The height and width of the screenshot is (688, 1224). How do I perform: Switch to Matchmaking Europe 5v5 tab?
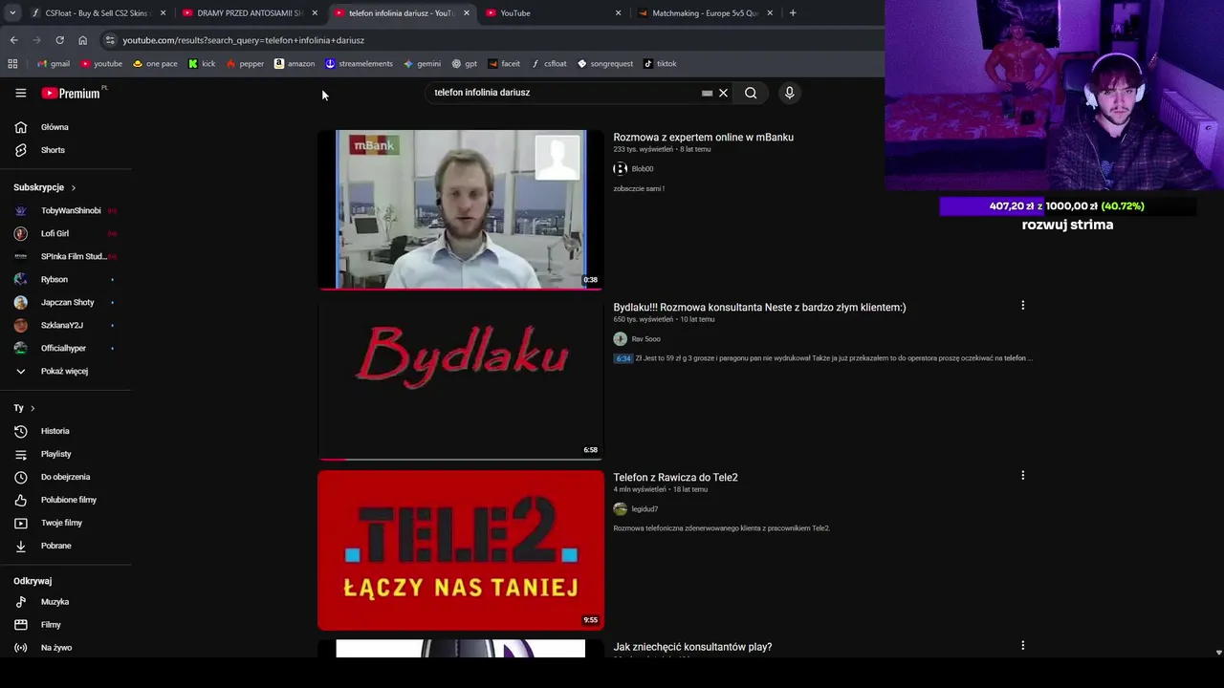coord(705,13)
